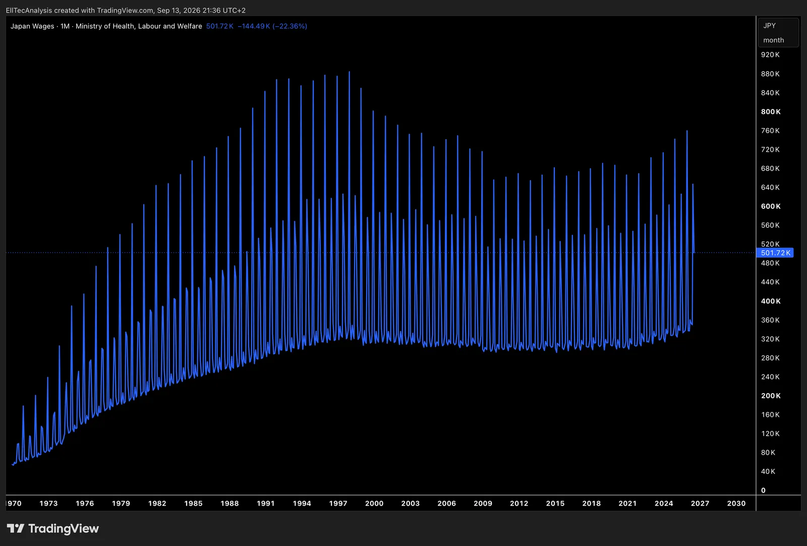Click the 680K price axis label
The width and height of the screenshot is (807, 546).
tap(770, 168)
